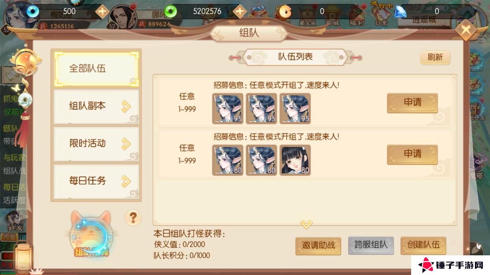Image resolution: width=490 pixels, height=275 pixels.
Task: Click the 创建队伍 create team button
Action: [x=423, y=245]
